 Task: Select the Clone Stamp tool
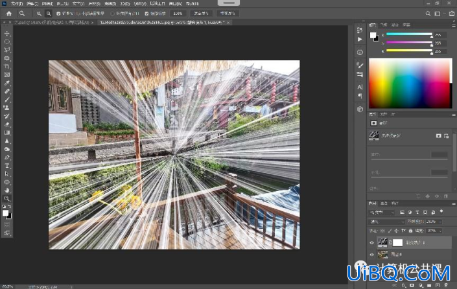6,108
